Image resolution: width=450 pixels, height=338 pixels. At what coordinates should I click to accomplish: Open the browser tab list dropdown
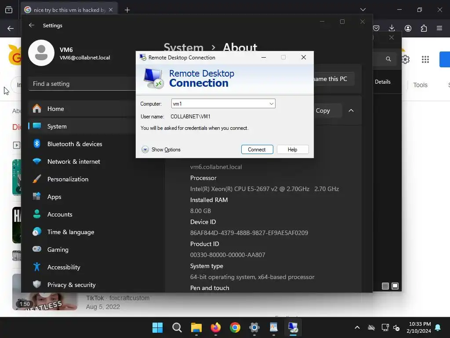(363, 10)
